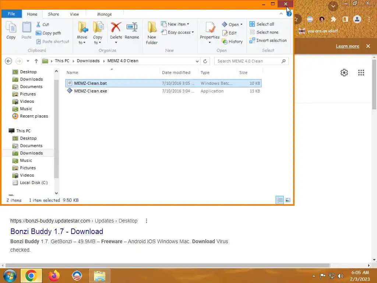The height and width of the screenshot is (283, 377).
Task: Open the Chrome profile avatar
Action: coord(357,19)
